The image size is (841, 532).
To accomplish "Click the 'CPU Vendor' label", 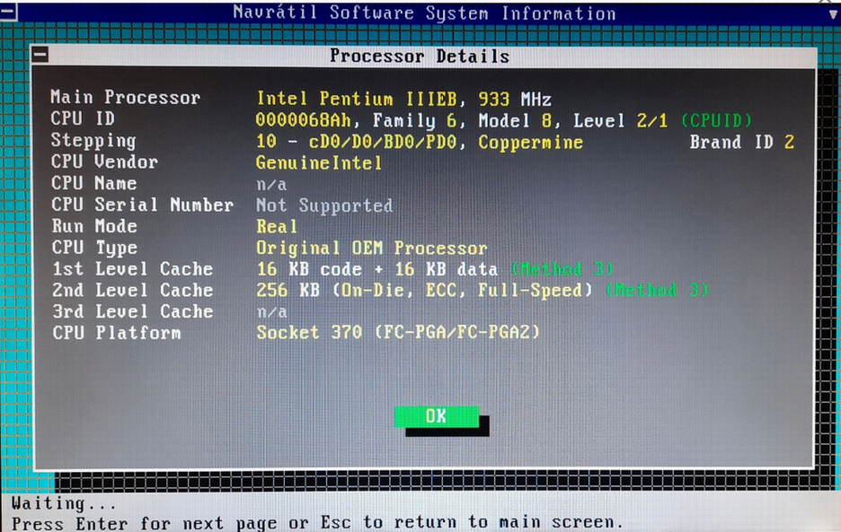I will [104, 161].
